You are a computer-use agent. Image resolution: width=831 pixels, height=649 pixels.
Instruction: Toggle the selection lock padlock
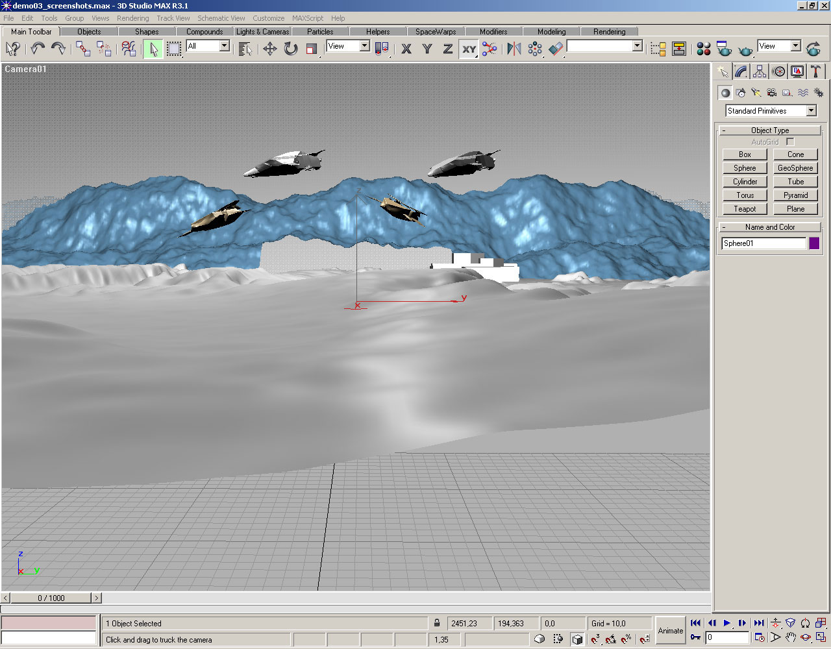[437, 623]
